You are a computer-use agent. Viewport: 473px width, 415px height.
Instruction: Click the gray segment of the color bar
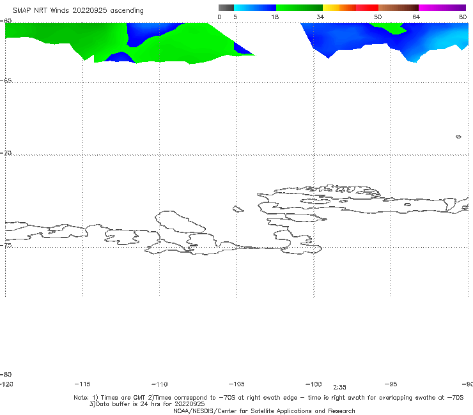click(226, 8)
